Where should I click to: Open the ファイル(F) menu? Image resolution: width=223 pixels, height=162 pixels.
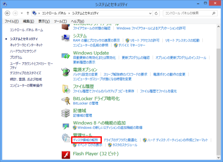point(12,21)
